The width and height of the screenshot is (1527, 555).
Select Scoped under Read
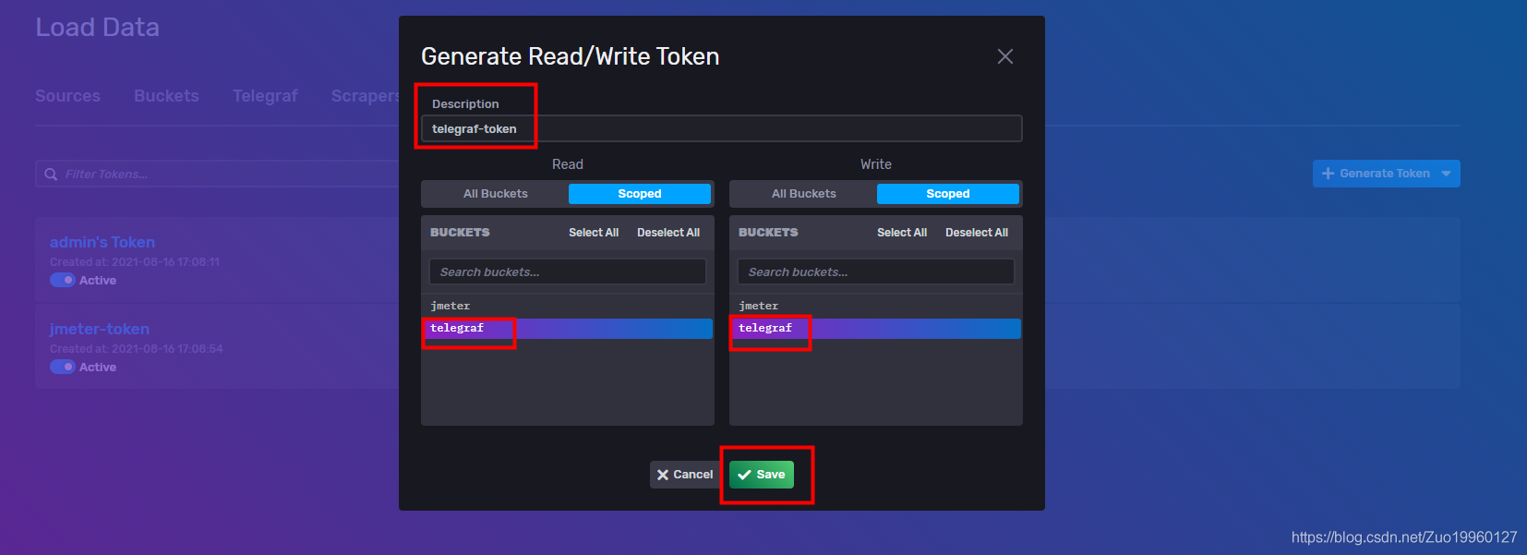point(640,194)
